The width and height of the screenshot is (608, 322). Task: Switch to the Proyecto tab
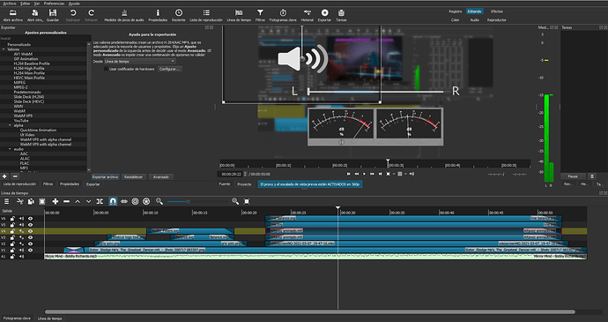point(244,184)
